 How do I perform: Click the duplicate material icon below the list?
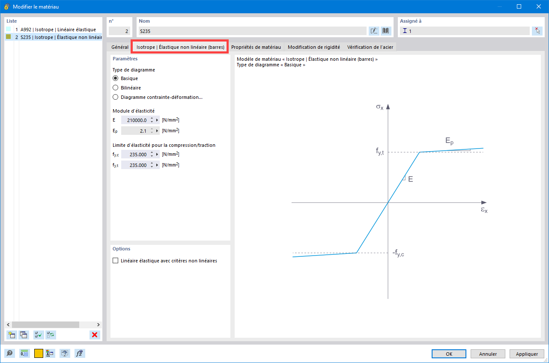click(x=24, y=335)
